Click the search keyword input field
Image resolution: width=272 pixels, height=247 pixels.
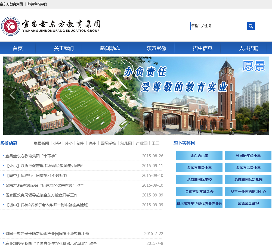pos(218,26)
